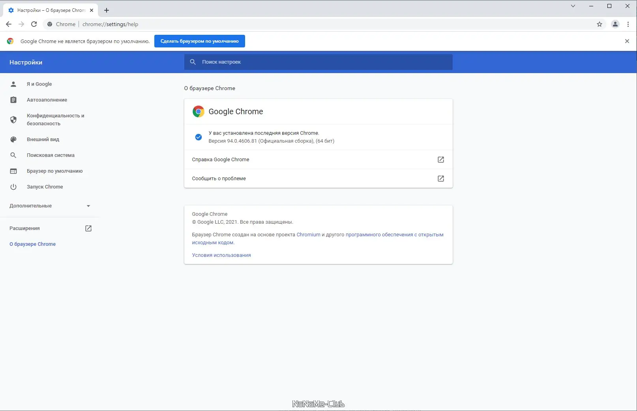Open the Chrome three-dot menu
The width and height of the screenshot is (637, 411).
(628, 24)
